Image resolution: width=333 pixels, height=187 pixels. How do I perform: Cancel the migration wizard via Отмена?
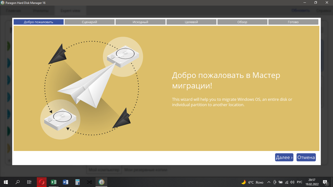(306, 157)
